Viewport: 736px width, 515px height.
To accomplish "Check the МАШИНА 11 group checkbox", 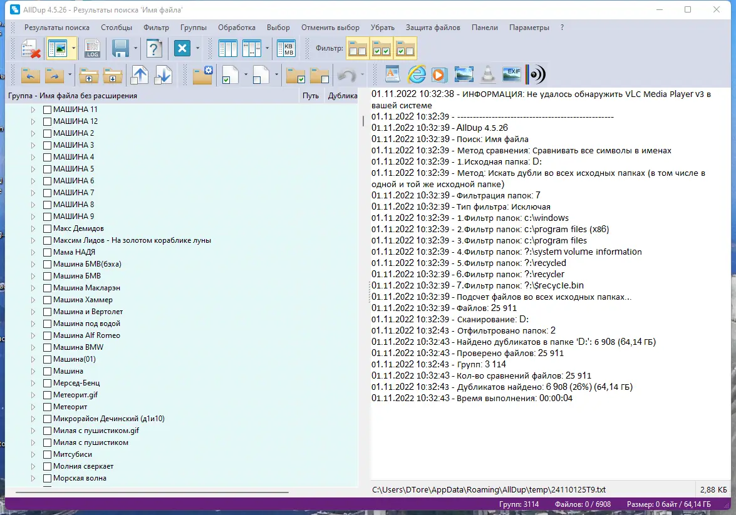I will 47,110.
